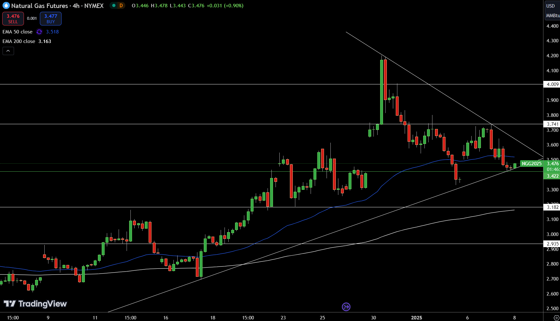
Task: Click the go-to-realtime arrow button
Action: click(x=346, y=307)
